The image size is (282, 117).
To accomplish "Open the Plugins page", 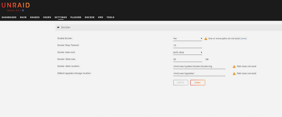I will (76, 17).
